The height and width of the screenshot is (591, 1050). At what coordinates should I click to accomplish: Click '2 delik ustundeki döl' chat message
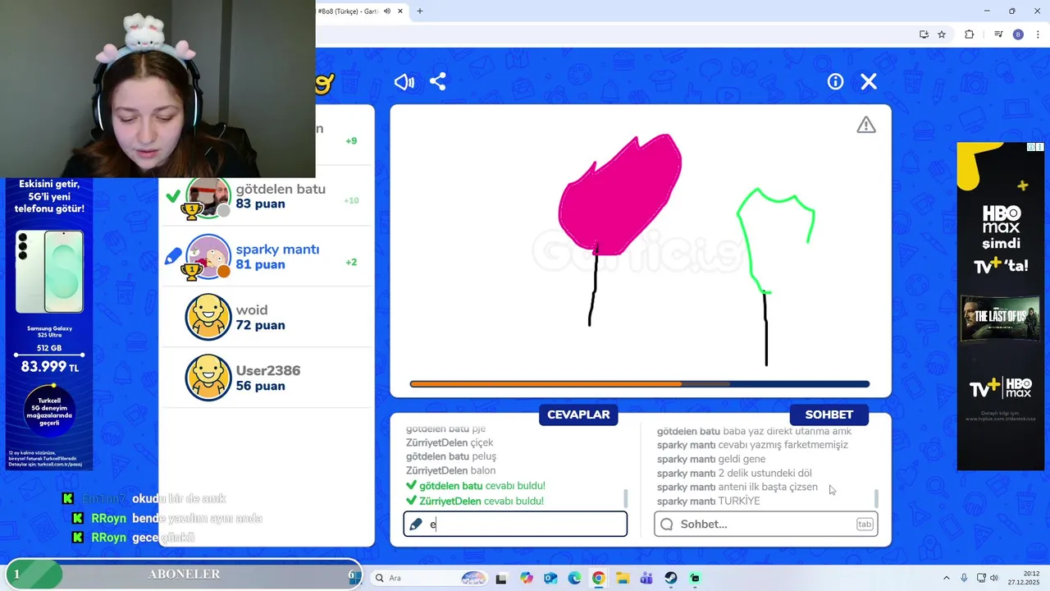[x=765, y=473]
